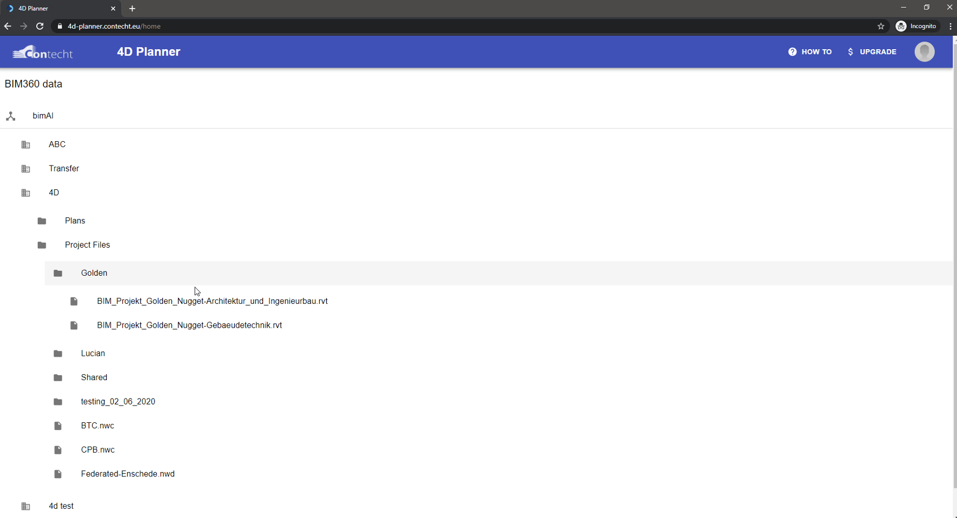The width and height of the screenshot is (957, 518).
Task: Click the folder icon beside Plans
Action: [x=42, y=221]
